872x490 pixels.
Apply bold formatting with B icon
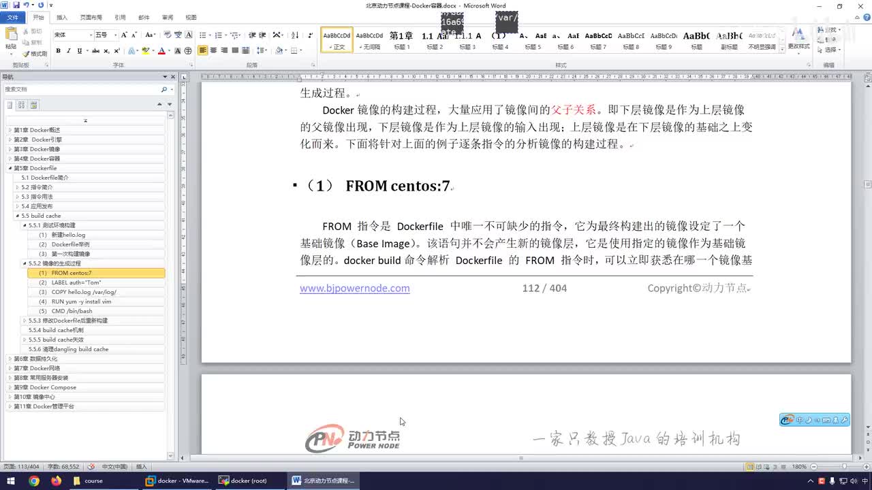[58, 50]
